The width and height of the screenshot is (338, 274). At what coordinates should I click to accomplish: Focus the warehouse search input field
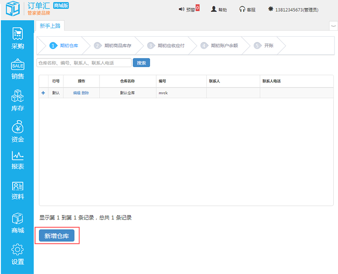point(84,63)
